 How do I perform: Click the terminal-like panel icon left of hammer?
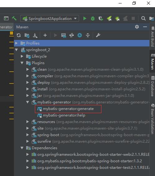[6, 18]
